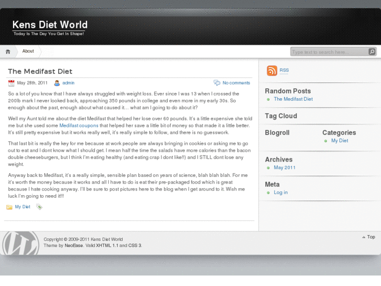Click the yellow folder category icon
Viewport: 381px width, 286px height.
coord(9,207)
